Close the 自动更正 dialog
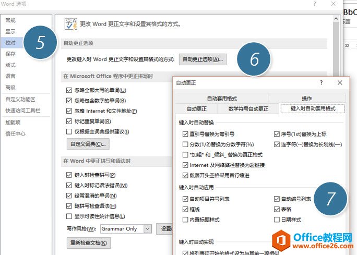Image resolution: width=357 pixels, height=255 pixels. [x=340, y=82]
